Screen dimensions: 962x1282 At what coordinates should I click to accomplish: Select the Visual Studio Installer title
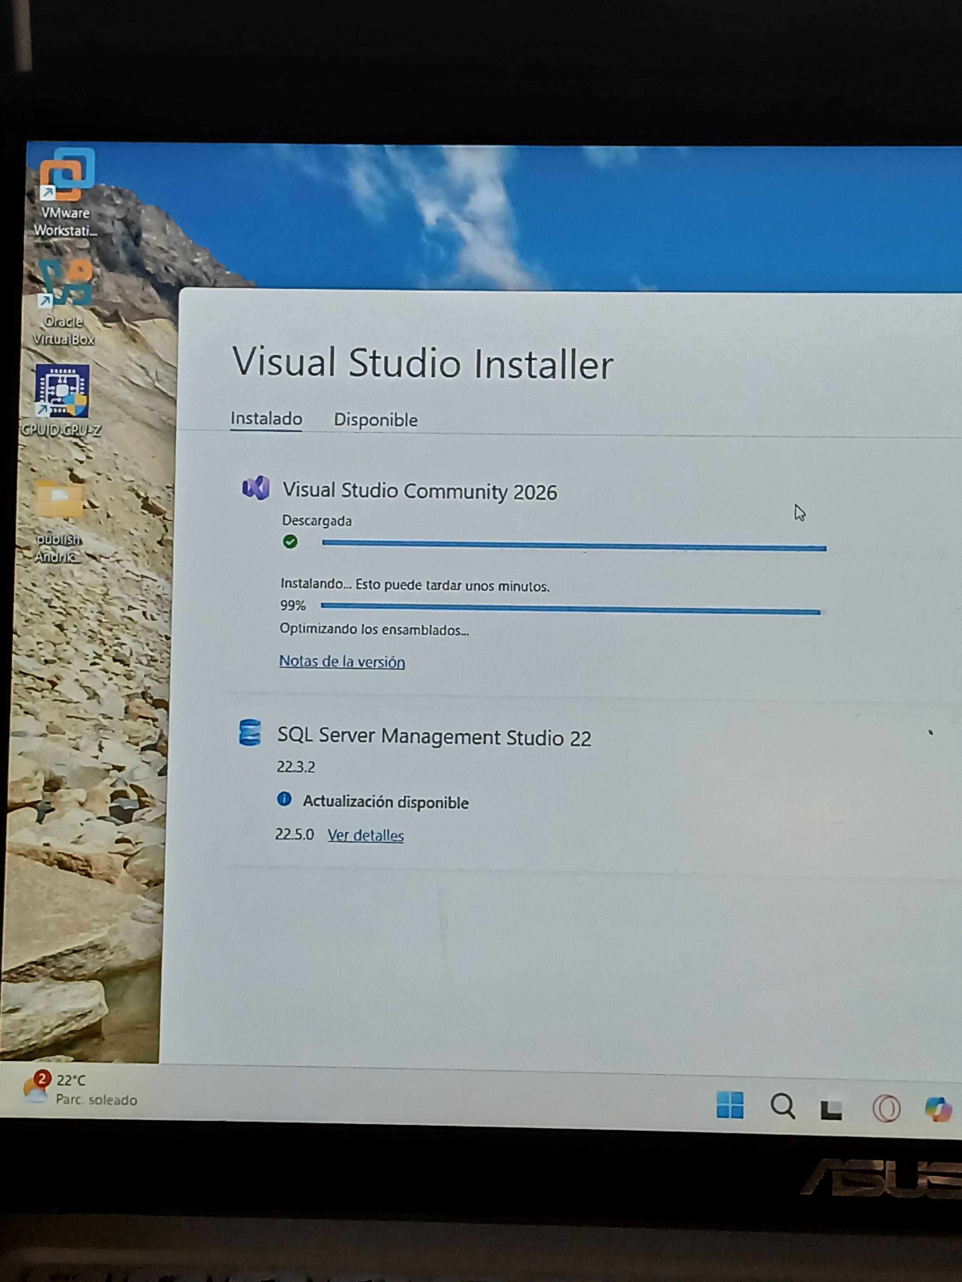pos(422,363)
